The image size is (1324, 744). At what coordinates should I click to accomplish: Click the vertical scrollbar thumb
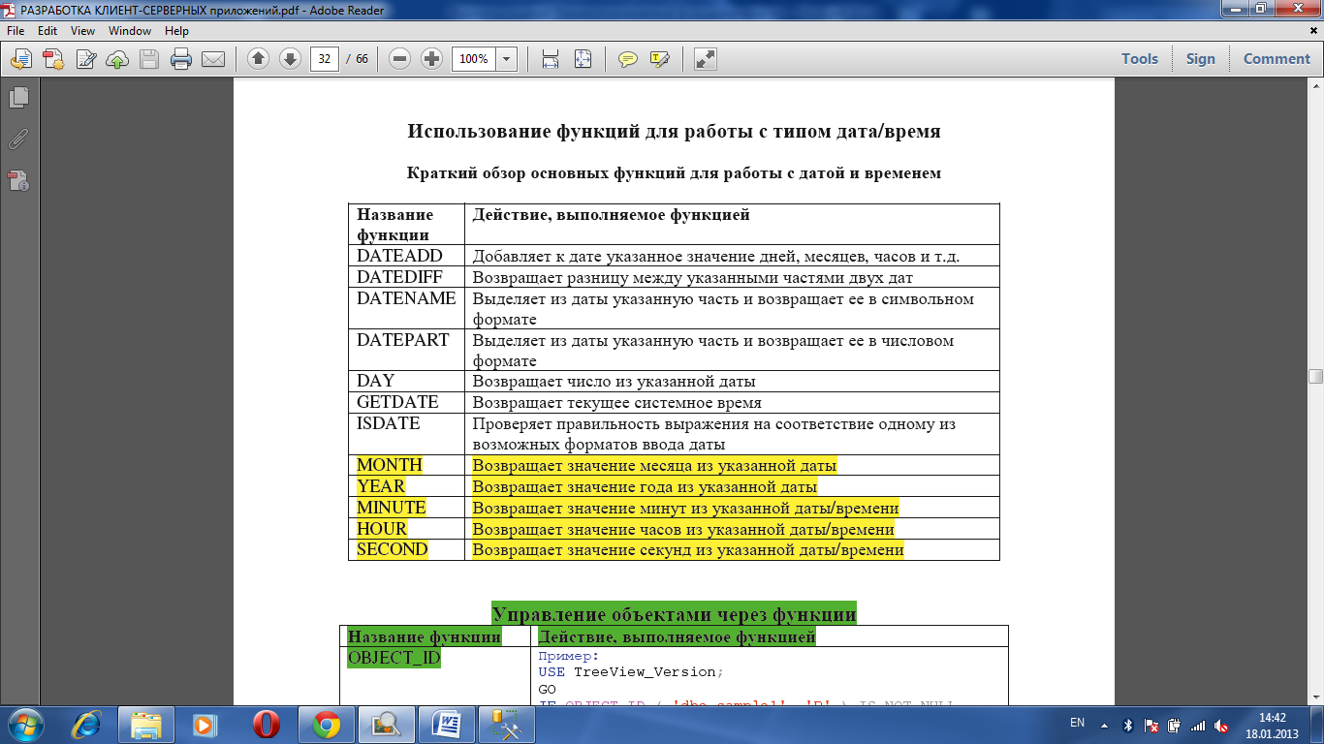point(1315,377)
